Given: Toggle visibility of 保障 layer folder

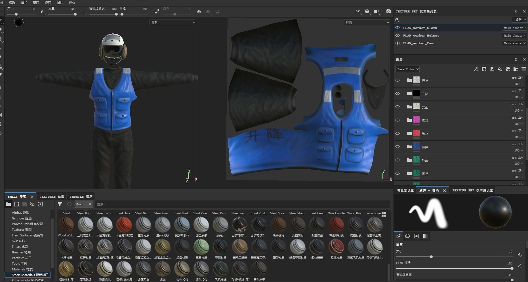Looking at the screenshot, I should (x=397, y=147).
